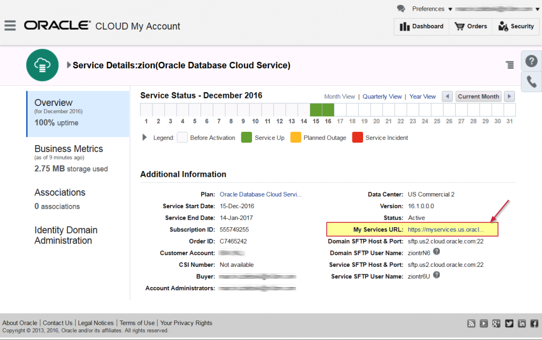Screen dimensions: 542x340
Task: Open the Dashboard from the top toolbar
Action: [x=421, y=26]
